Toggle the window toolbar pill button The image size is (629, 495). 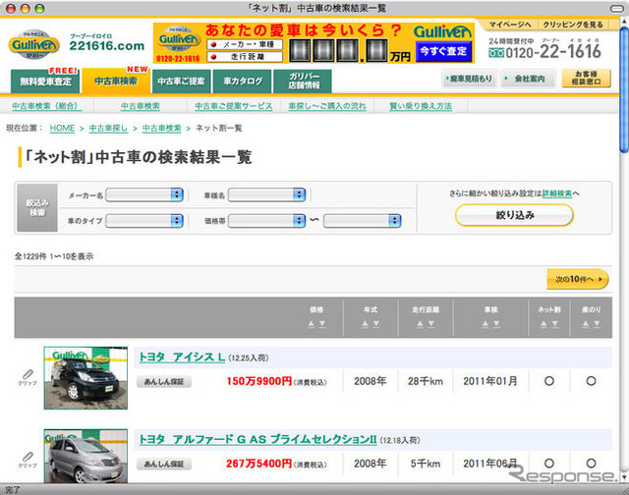(x=616, y=9)
